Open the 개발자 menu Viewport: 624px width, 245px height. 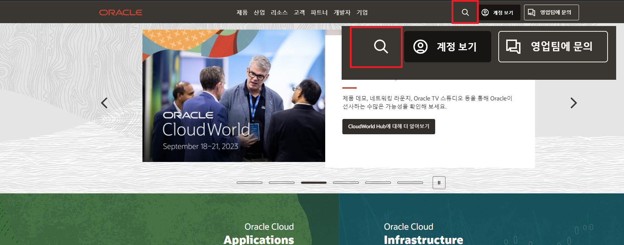pos(342,12)
